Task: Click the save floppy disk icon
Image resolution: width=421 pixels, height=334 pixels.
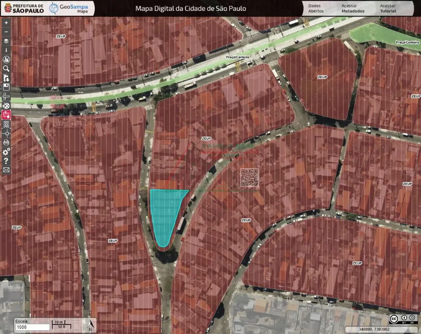Action: click(6, 87)
